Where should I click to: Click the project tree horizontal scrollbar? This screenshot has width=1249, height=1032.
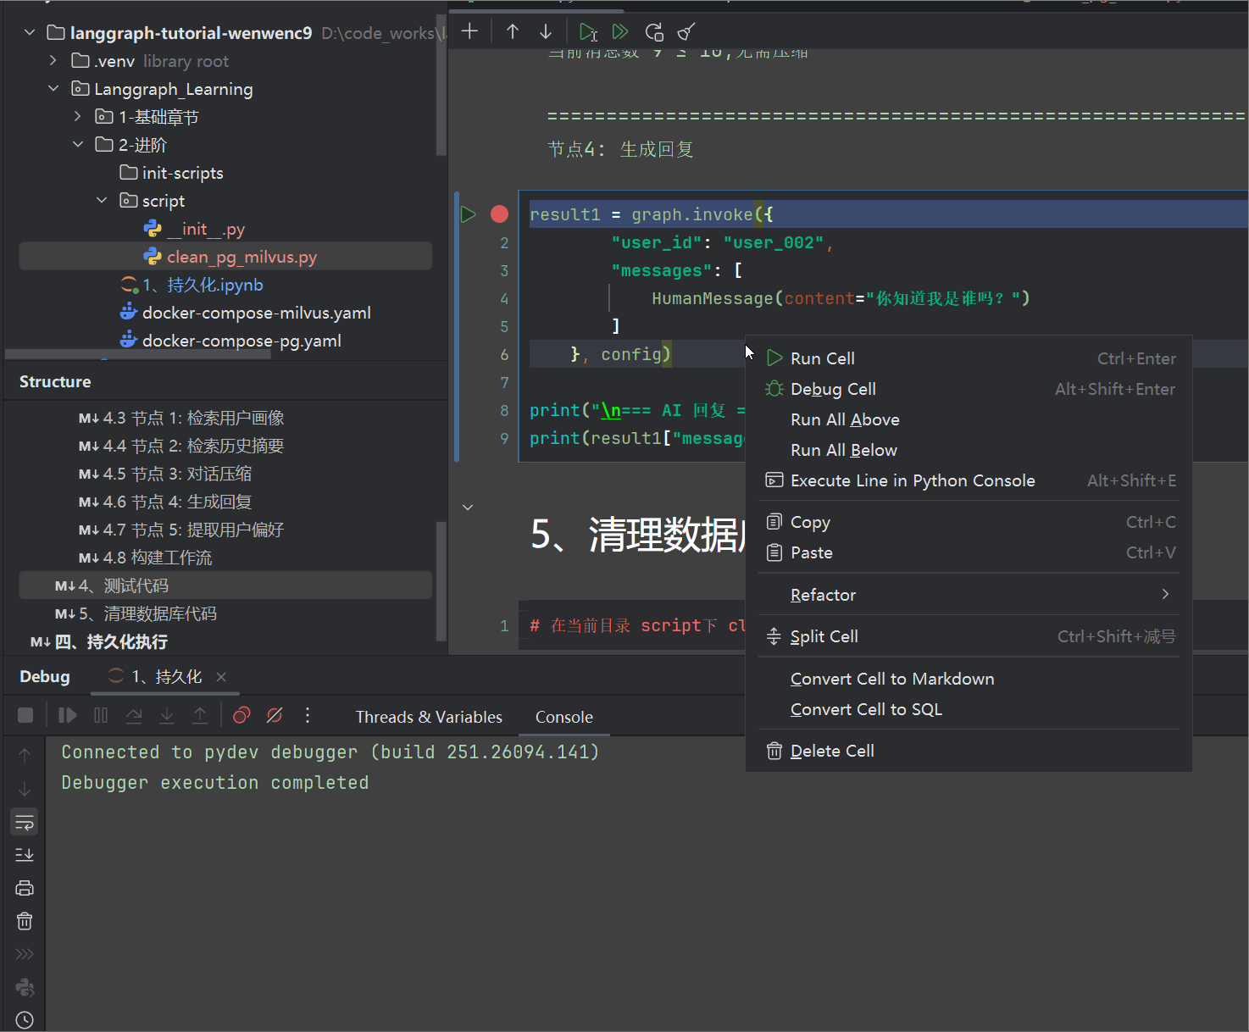pyautogui.click(x=138, y=354)
